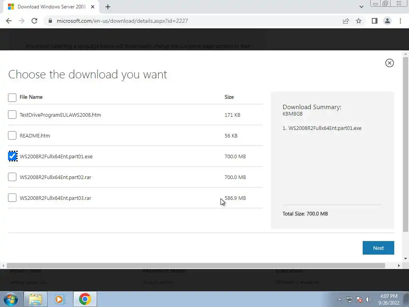Share this page icon
The image size is (409, 307).
(346, 21)
